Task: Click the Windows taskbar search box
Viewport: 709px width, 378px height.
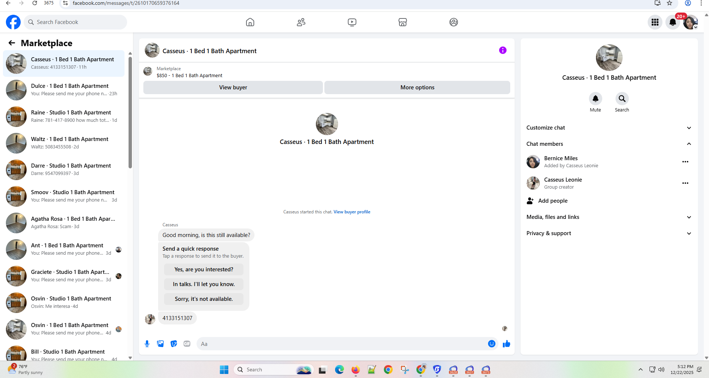Action: click(x=273, y=370)
